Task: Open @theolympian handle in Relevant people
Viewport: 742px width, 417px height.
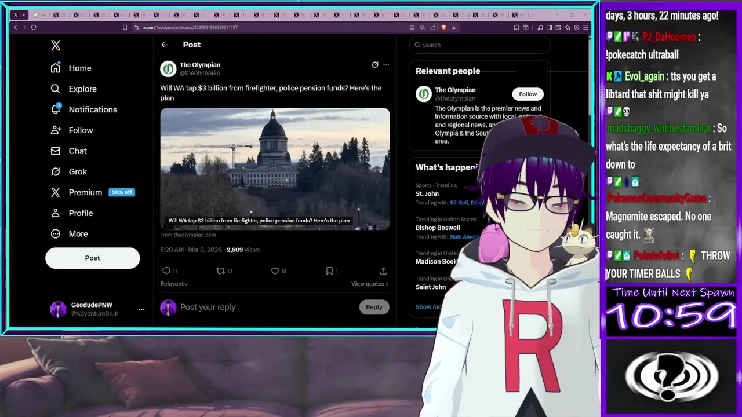Action: 455,98
